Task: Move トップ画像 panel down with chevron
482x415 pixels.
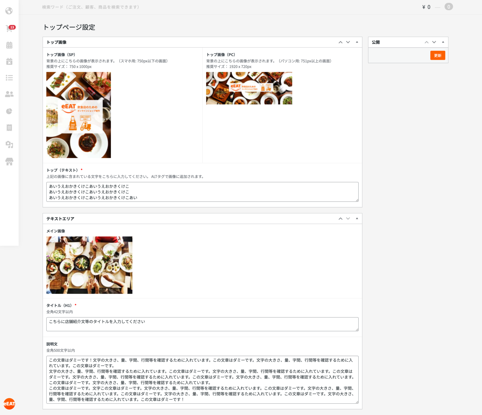Action: 348,42
